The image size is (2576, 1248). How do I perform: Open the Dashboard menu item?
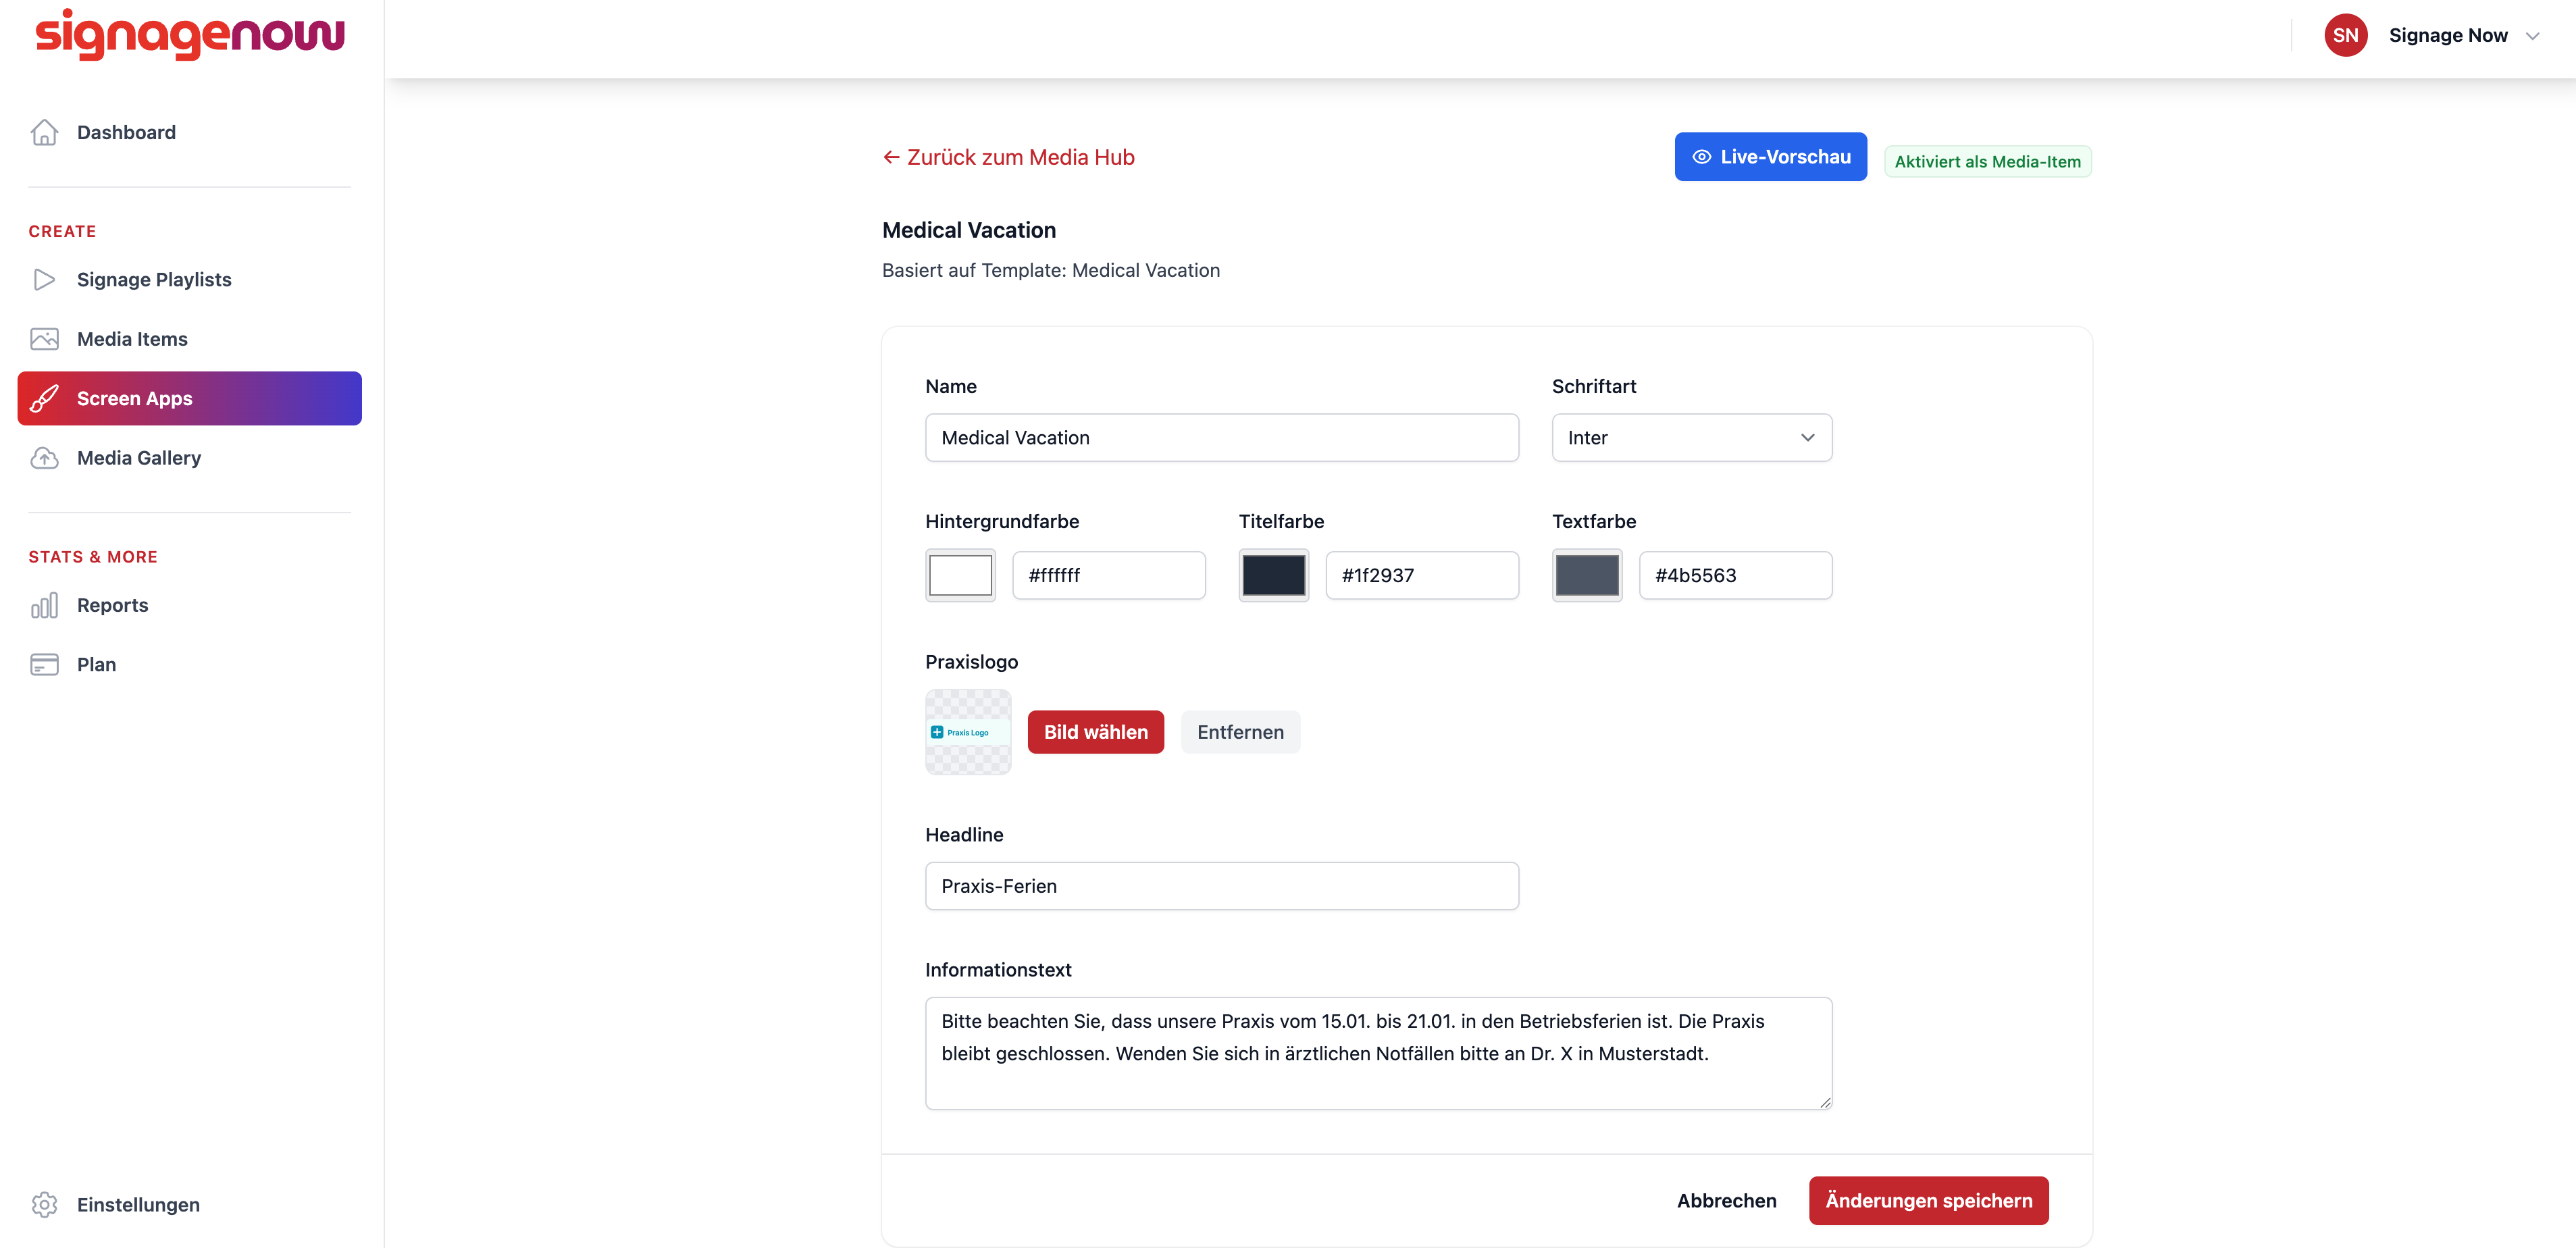click(190, 132)
